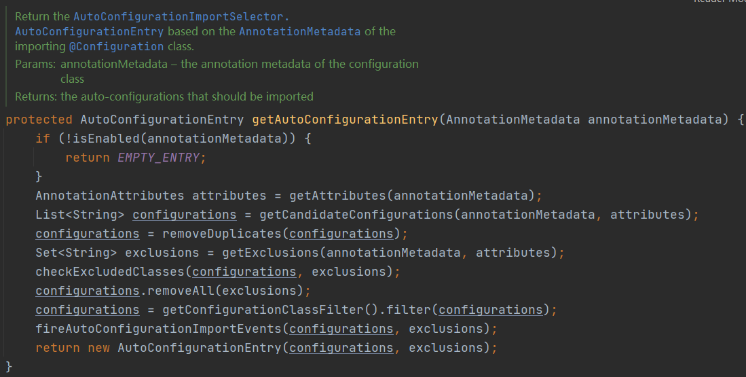Screen dimensions: 746x377
Task: Click the getExclusions method call
Action: [x=270, y=253]
